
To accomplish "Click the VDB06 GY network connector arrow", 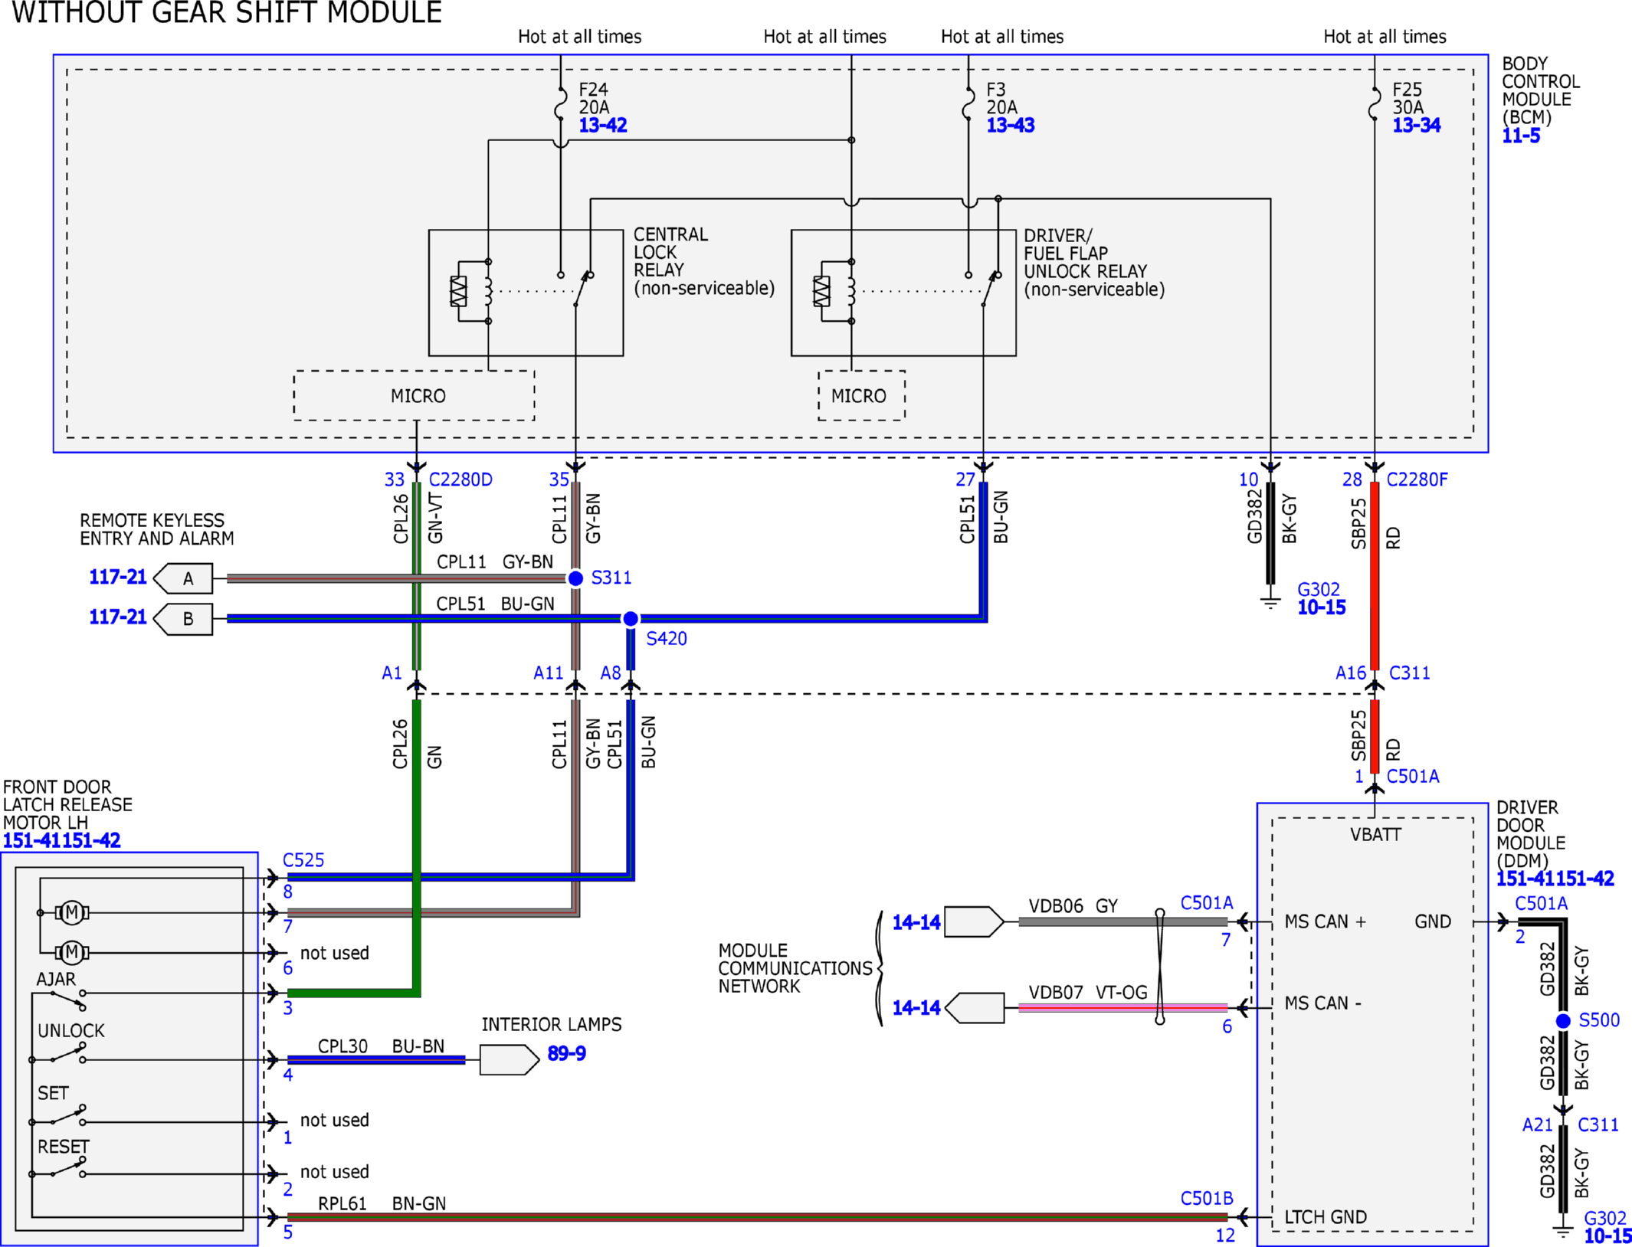I will (974, 921).
